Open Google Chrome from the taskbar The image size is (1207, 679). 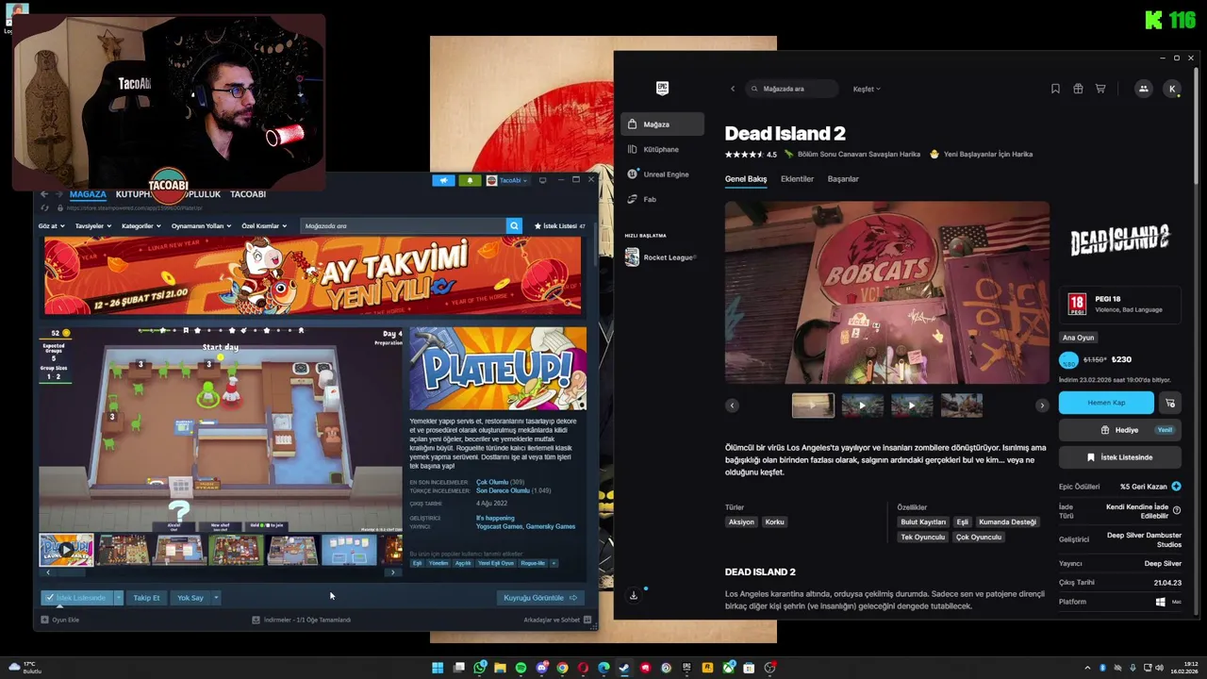(x=562, y=668)
